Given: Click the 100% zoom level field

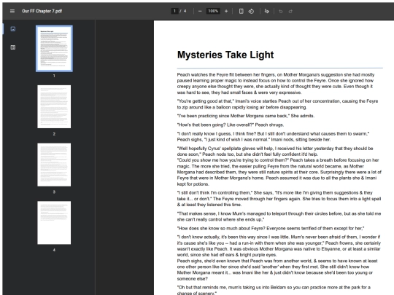Looking at the screenshot, I should pyautogui.click(x=213, y=11).
